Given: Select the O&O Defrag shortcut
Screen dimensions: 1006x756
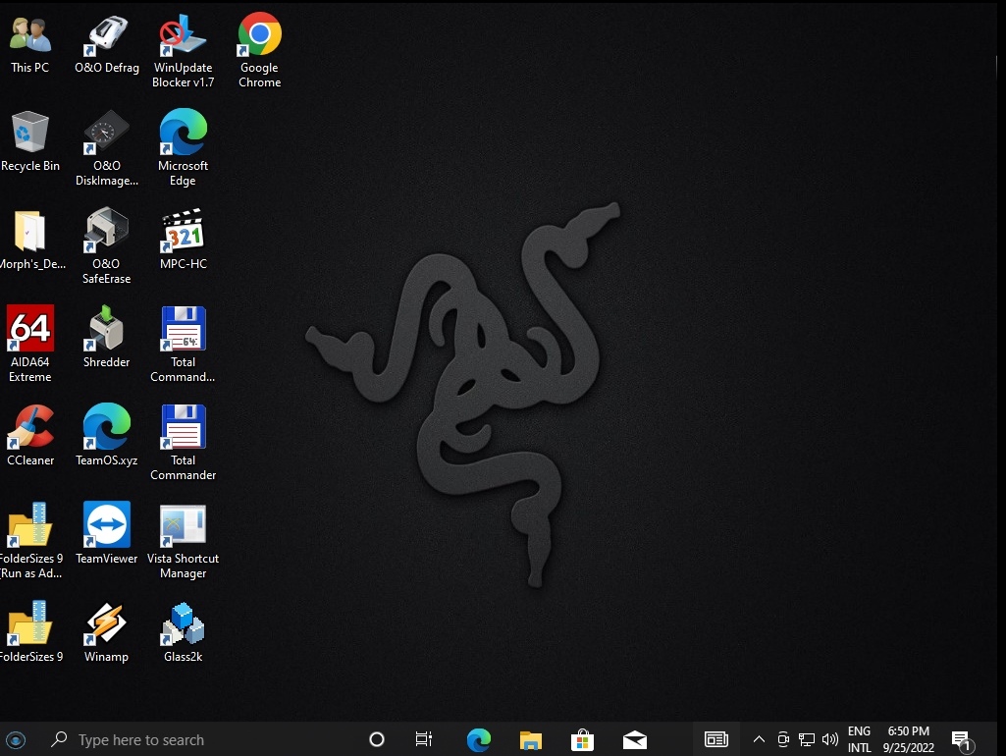Looking at the screenshot, I should 106,36.
